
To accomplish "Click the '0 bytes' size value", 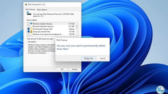I will tap(72, 29).
